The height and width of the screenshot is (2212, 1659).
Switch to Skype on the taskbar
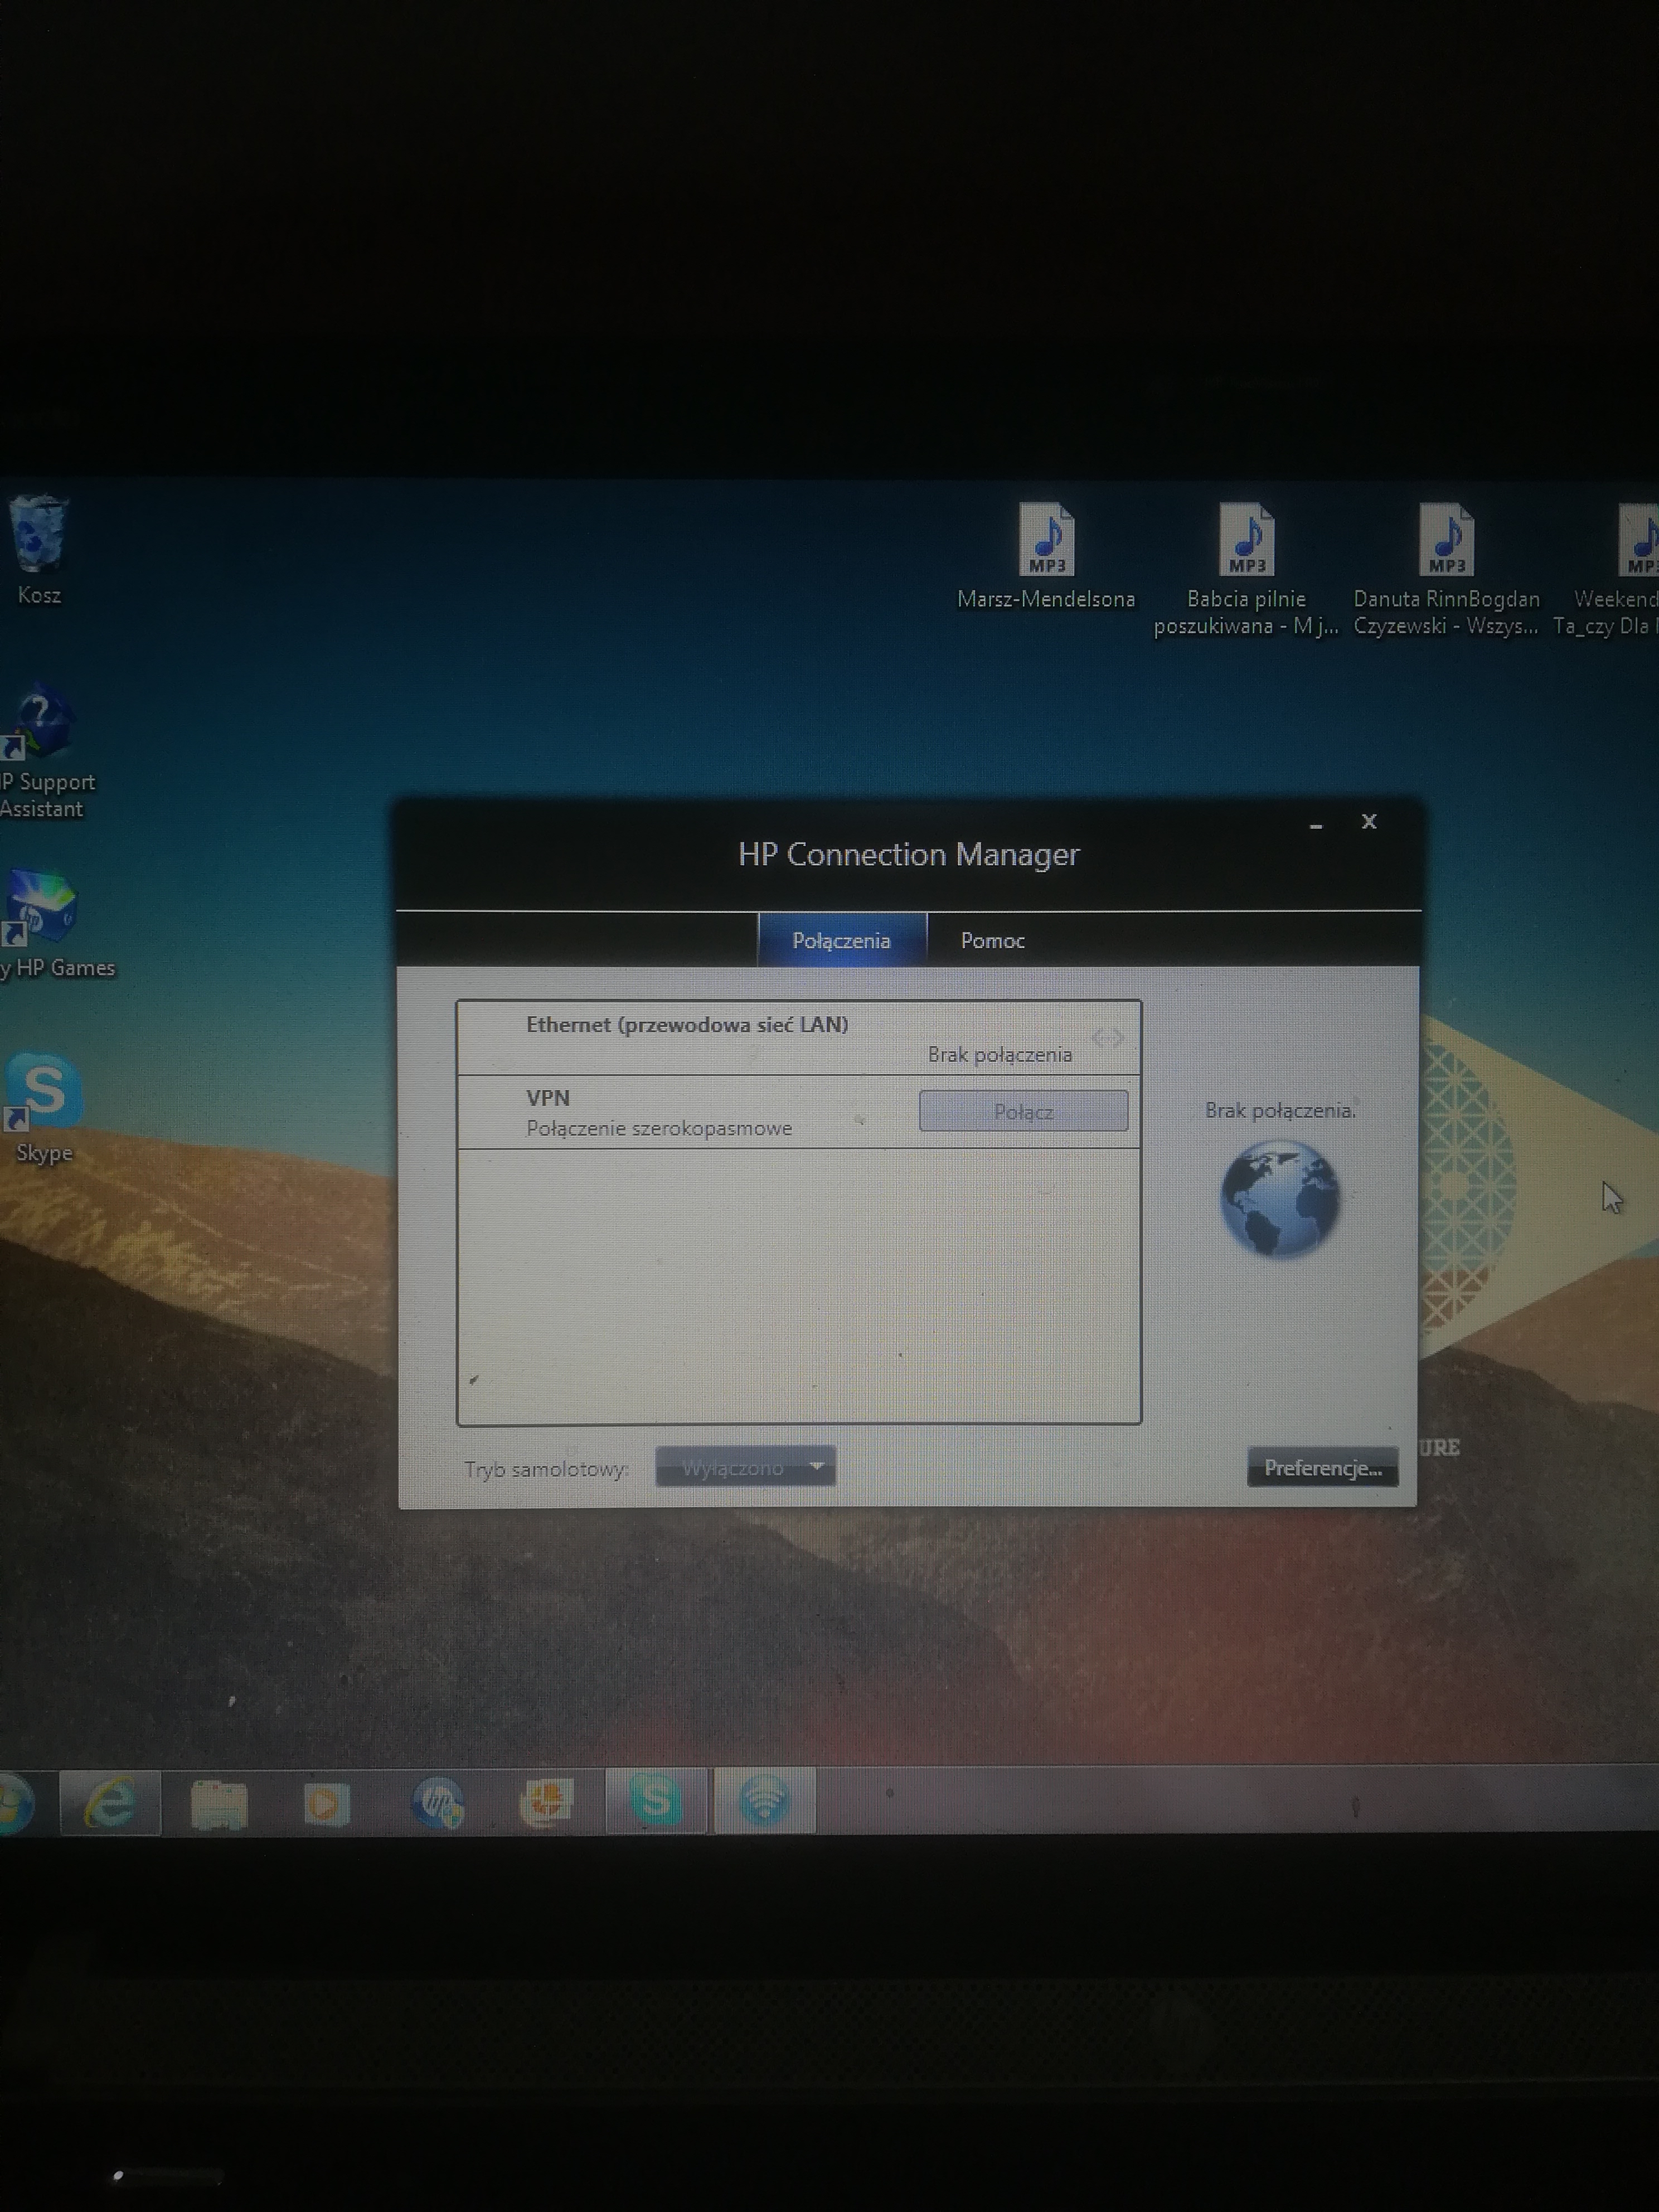tap(656, 1801)
